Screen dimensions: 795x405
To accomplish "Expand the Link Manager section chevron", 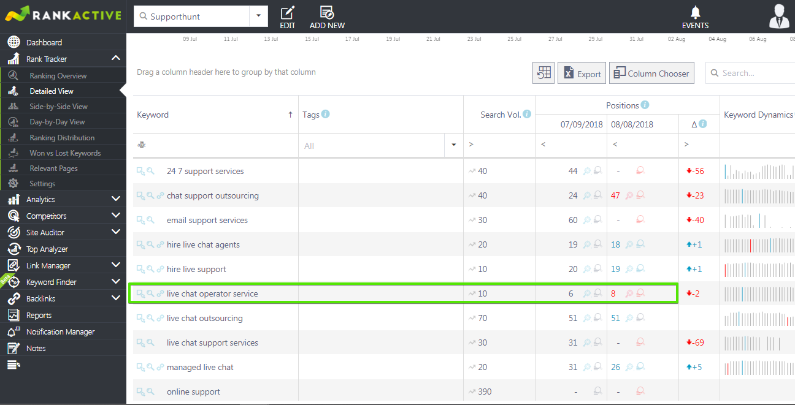I will point(116,265).
